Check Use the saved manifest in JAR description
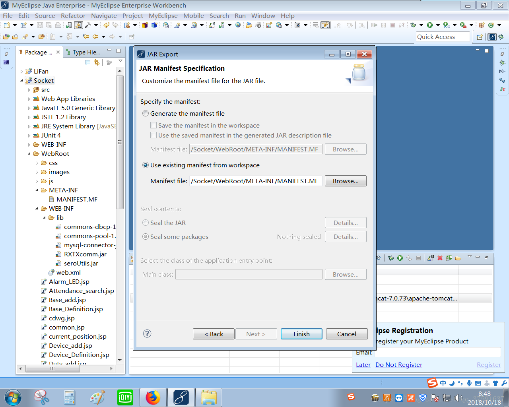Viewport: 509px width, 407px height. 241,135
